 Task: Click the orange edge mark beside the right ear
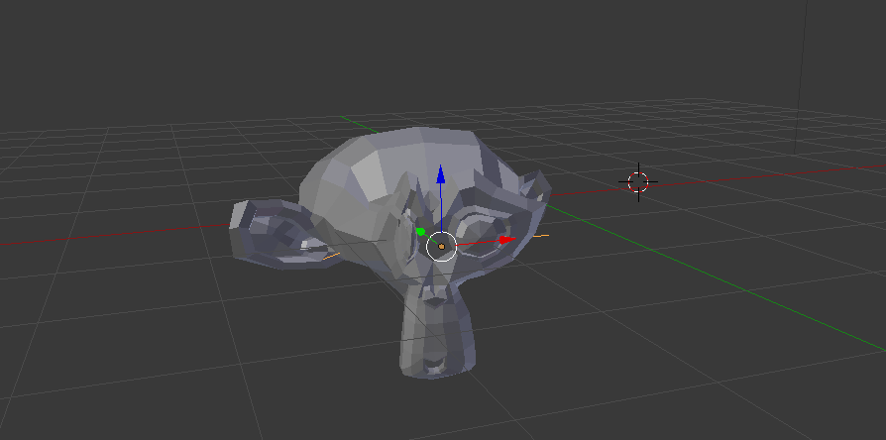(x=540, y=237)
